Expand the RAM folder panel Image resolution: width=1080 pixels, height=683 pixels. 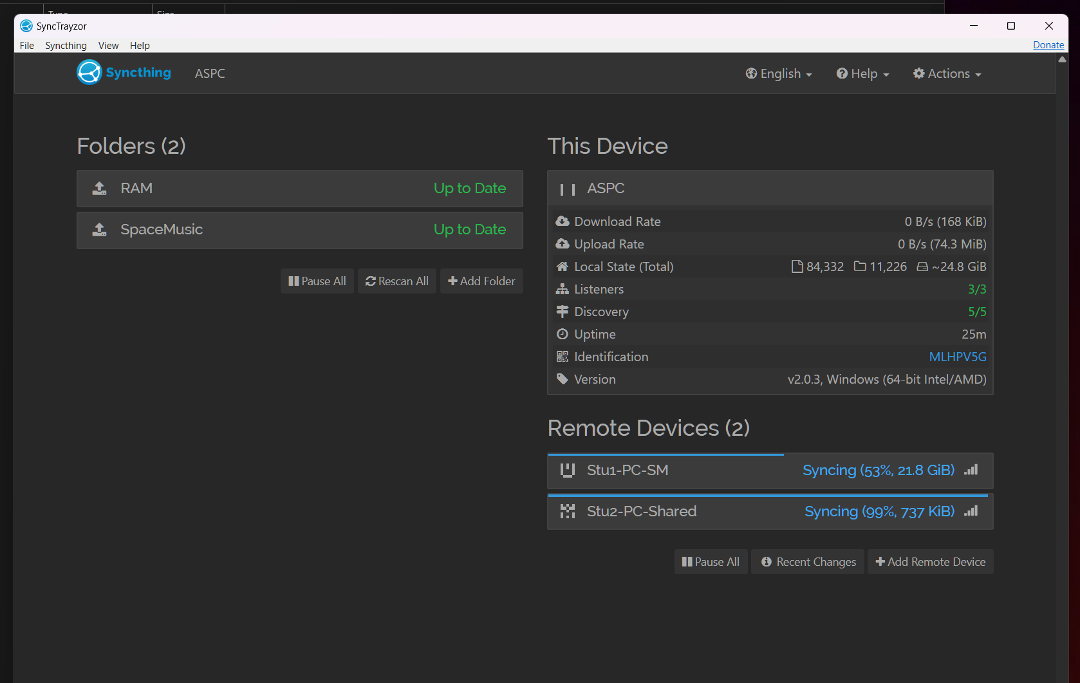point(300,189)
